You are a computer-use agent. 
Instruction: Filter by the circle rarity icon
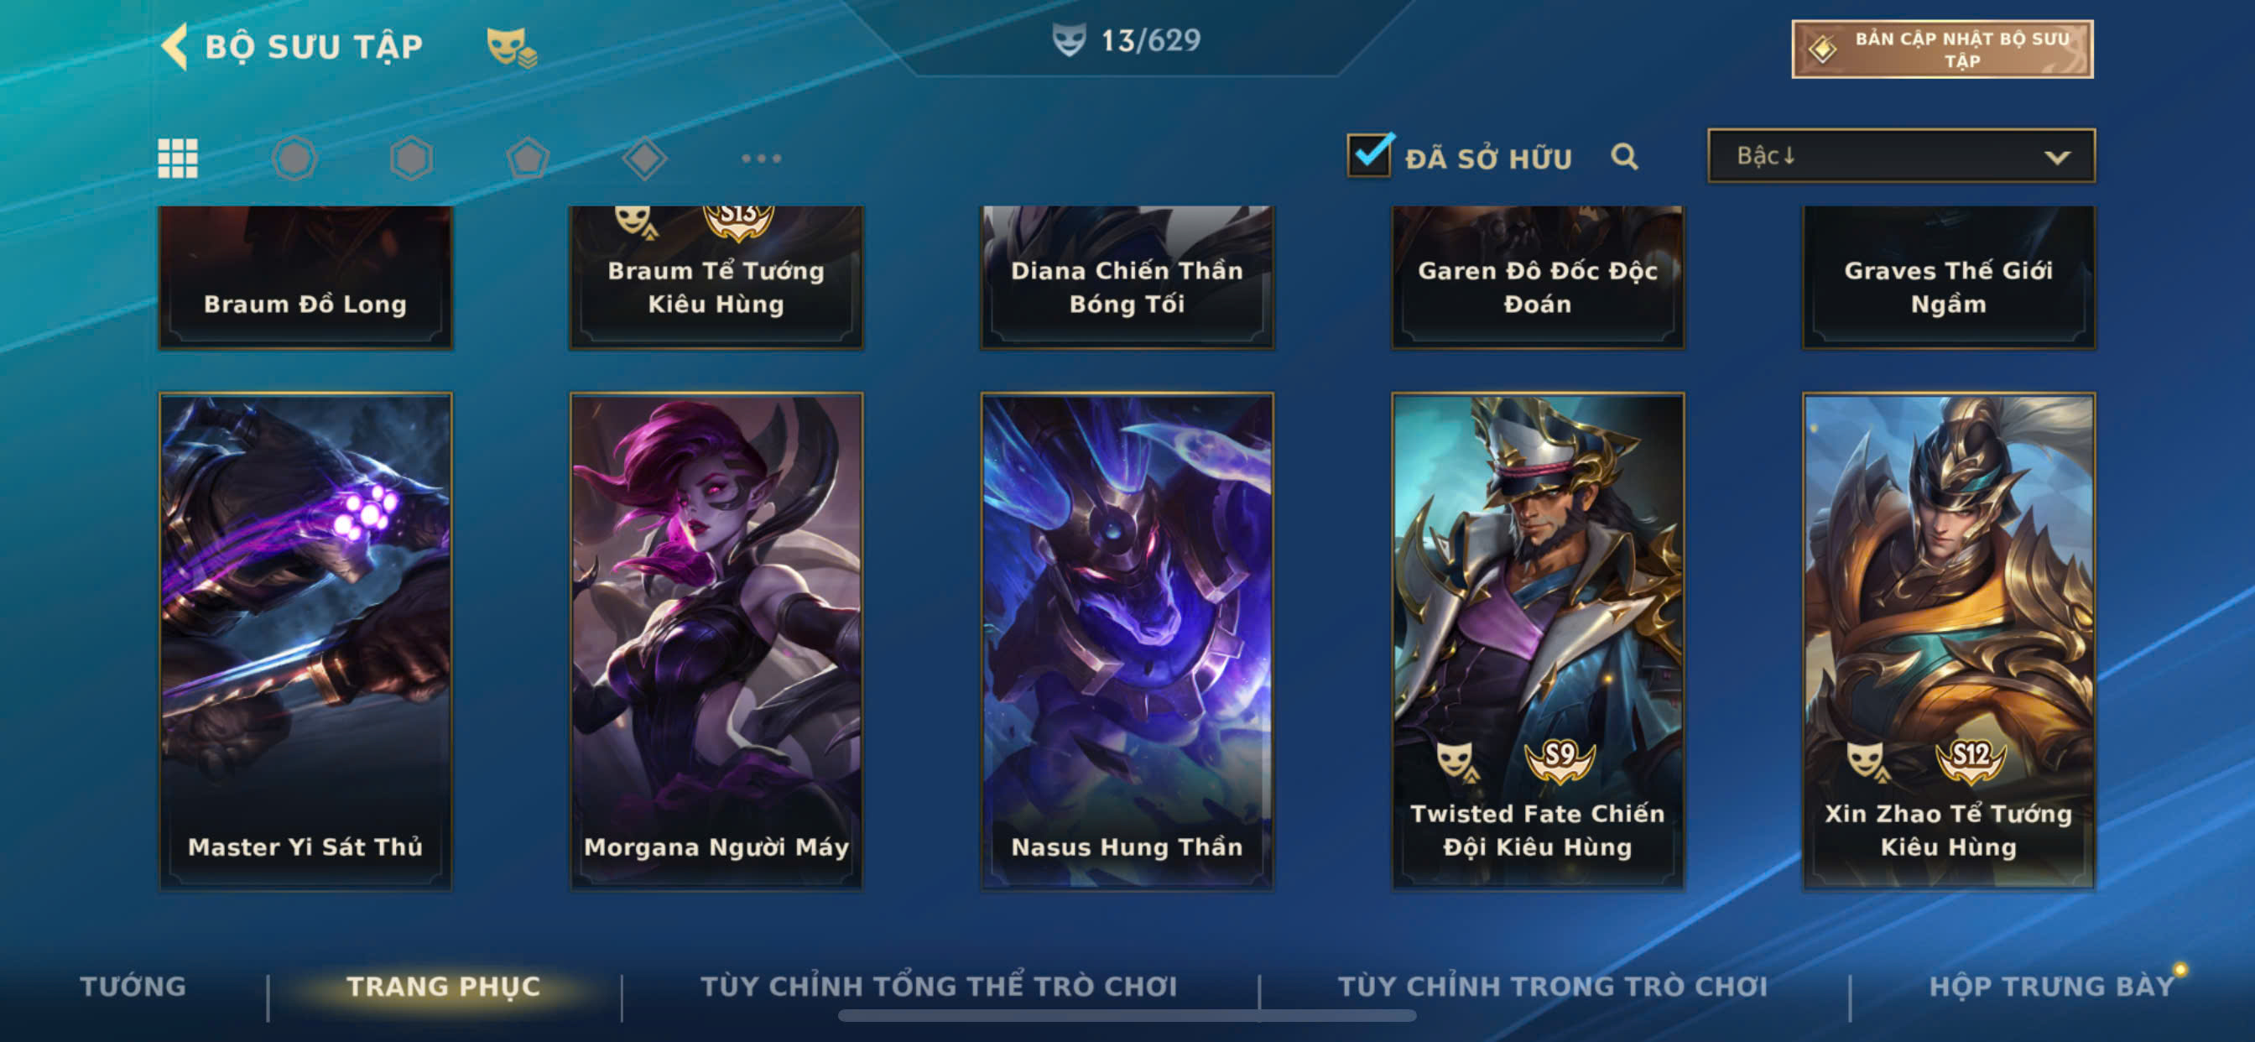click(294, 159)
